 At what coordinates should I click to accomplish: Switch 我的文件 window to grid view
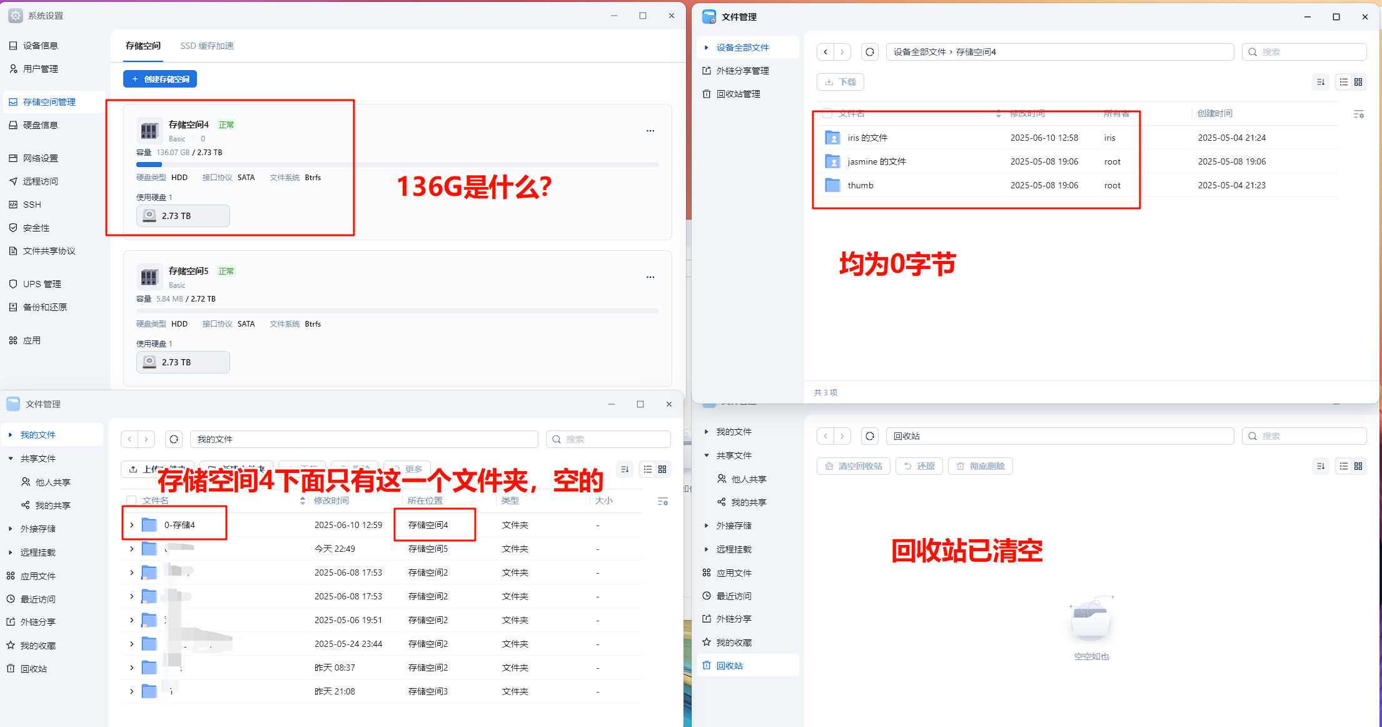[x=662, y=469]
